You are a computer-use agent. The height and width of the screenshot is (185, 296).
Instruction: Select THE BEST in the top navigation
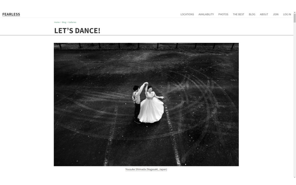click(238, 14)
